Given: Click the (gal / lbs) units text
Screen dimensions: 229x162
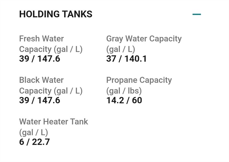Looking at the screenshot, I should 124,91.
